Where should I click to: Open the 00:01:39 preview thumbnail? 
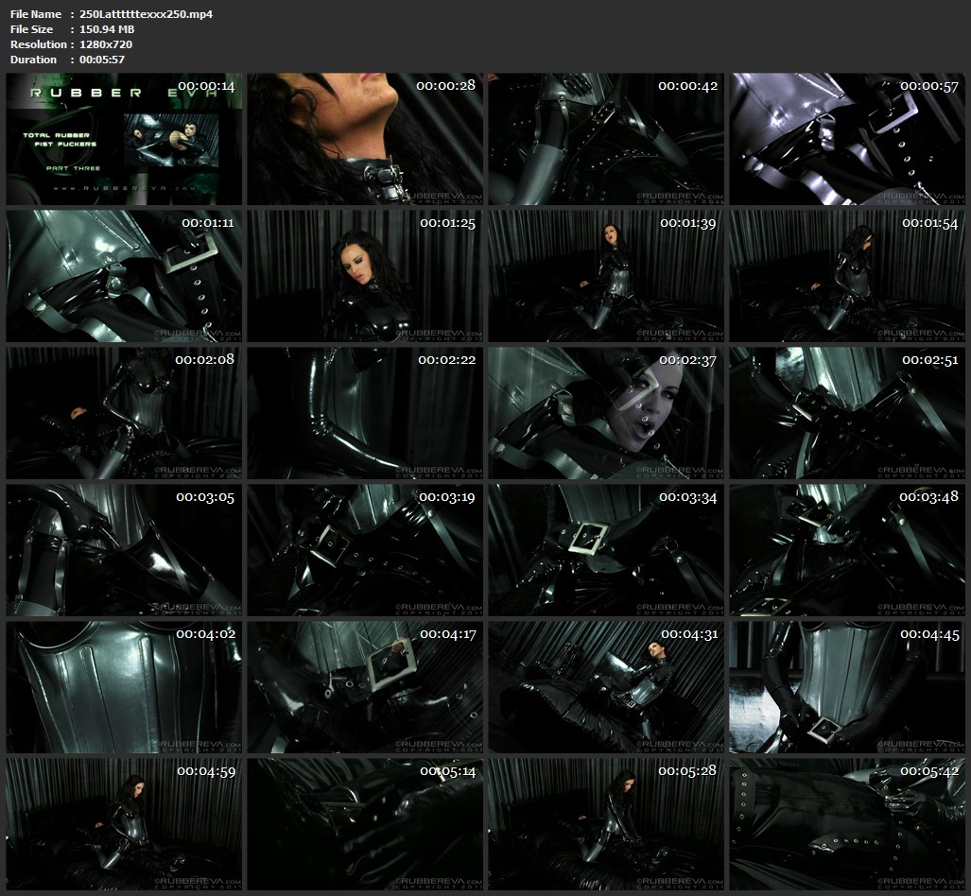pos(606,276)
